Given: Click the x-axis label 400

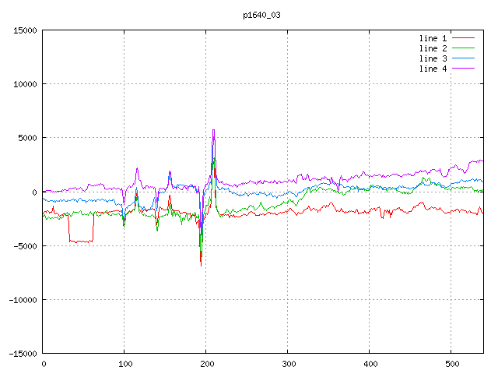Looking at the screenshot, I should [370, 364].
